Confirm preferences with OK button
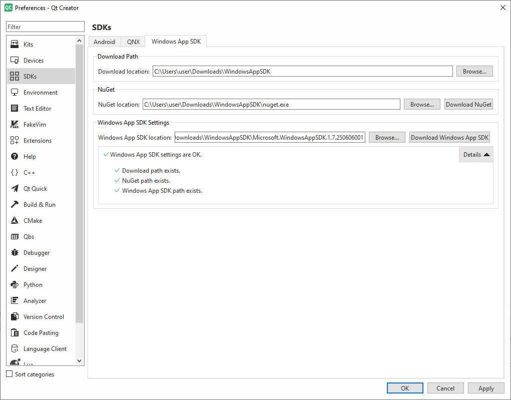This screenshot has height=400, width=511. click(405, 388)
